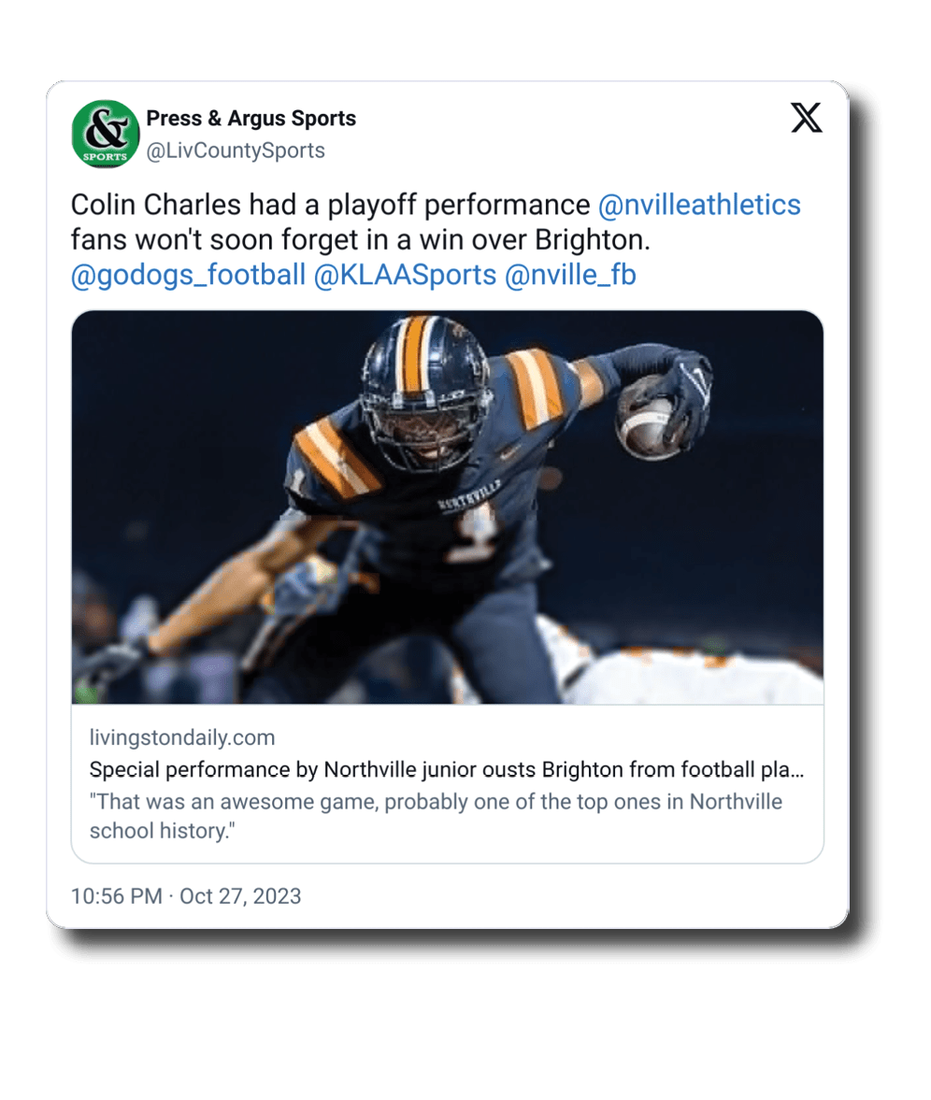This screenshot has height=1100, width=931.
Task: Open the @nvilleathletics mention
Action: (x=699, y=205)
